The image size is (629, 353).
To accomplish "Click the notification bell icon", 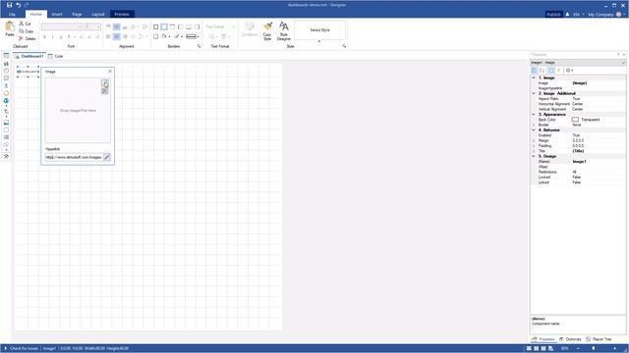I will pos(567,14).
